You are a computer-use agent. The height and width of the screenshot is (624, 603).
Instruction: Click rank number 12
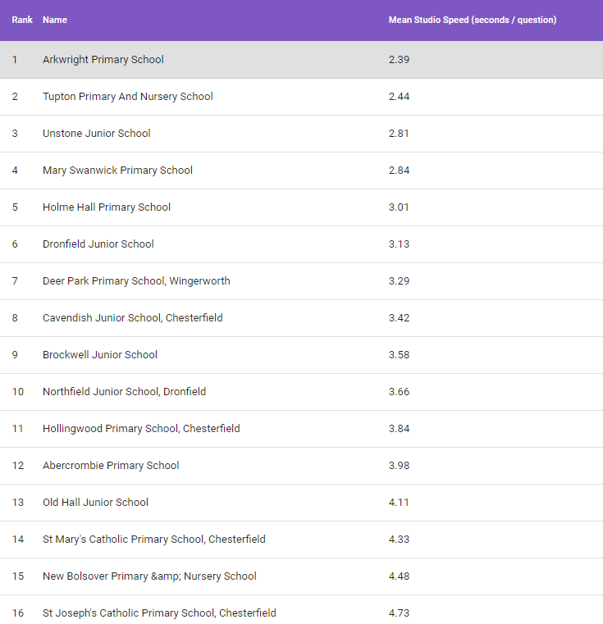coord(18,466)
